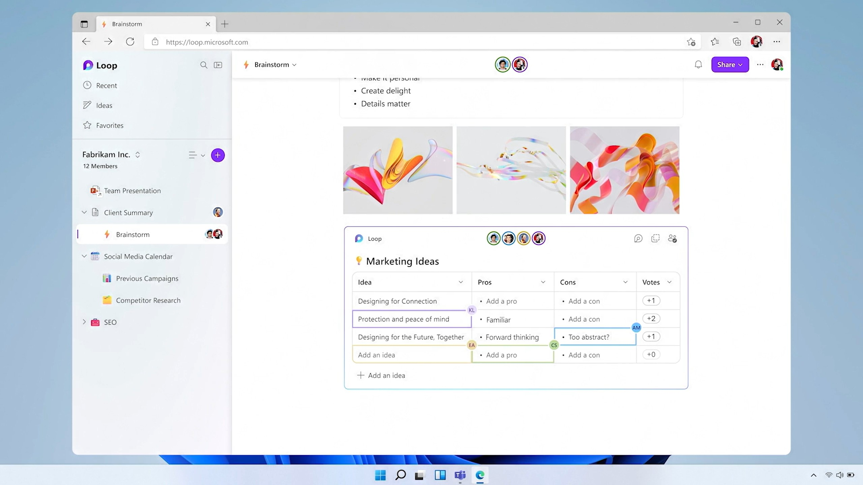This screenshot has height=485, width=863.
Task: Open the Fabrikam Inc. workspace switcher
Action: 138,155
